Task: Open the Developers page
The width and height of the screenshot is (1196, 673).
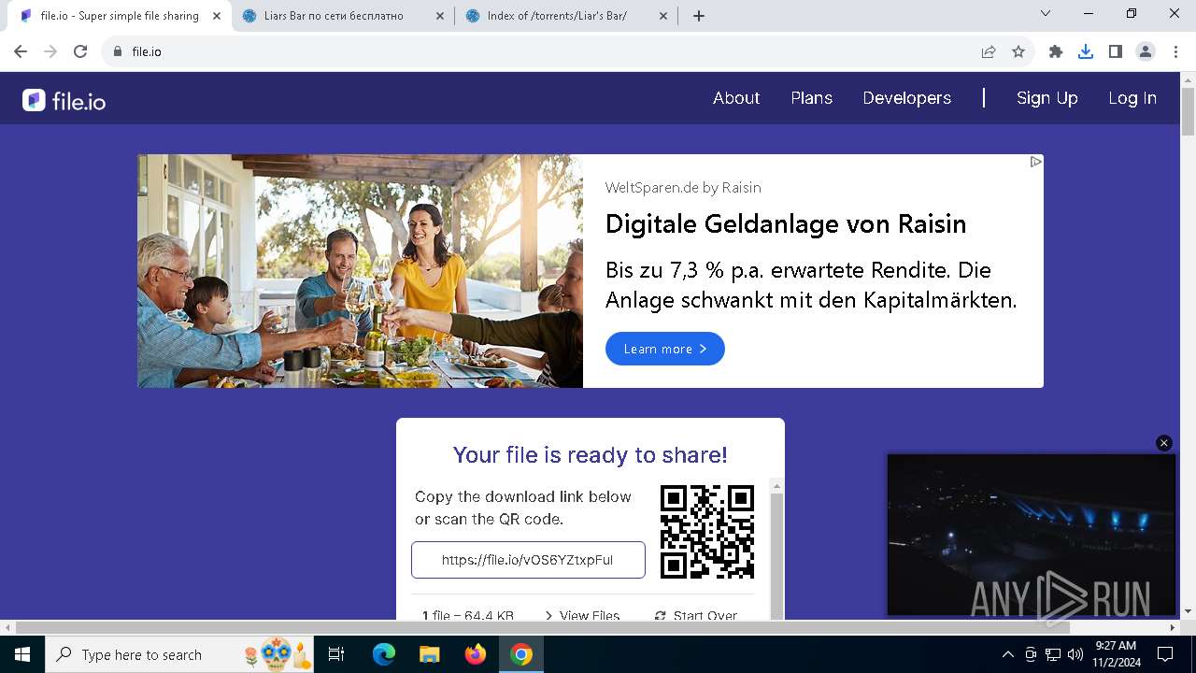Action: coord(906,98)
